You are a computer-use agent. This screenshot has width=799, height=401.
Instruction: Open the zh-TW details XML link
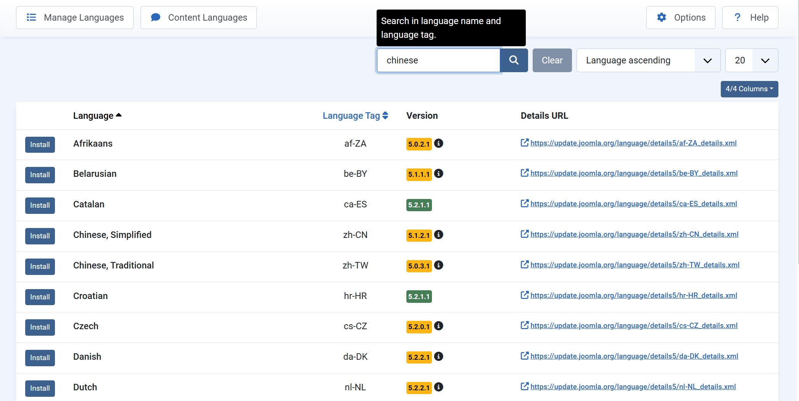[x=635, y=265]
